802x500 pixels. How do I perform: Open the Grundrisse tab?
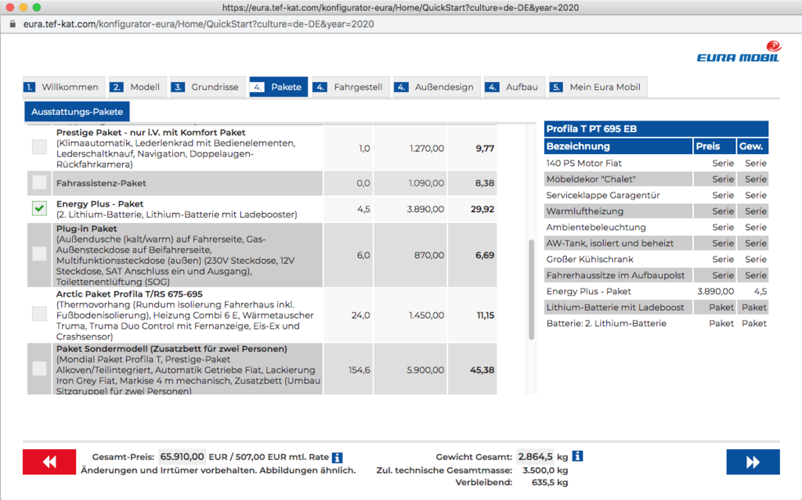pyautogui.click(x=208, y=87)
